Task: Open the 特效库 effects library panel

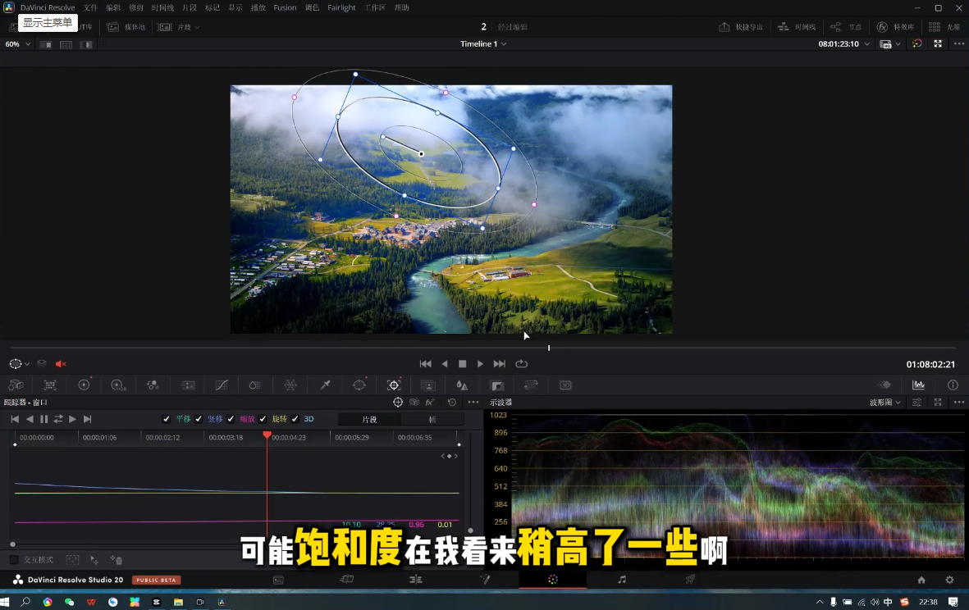Action: 897,26
